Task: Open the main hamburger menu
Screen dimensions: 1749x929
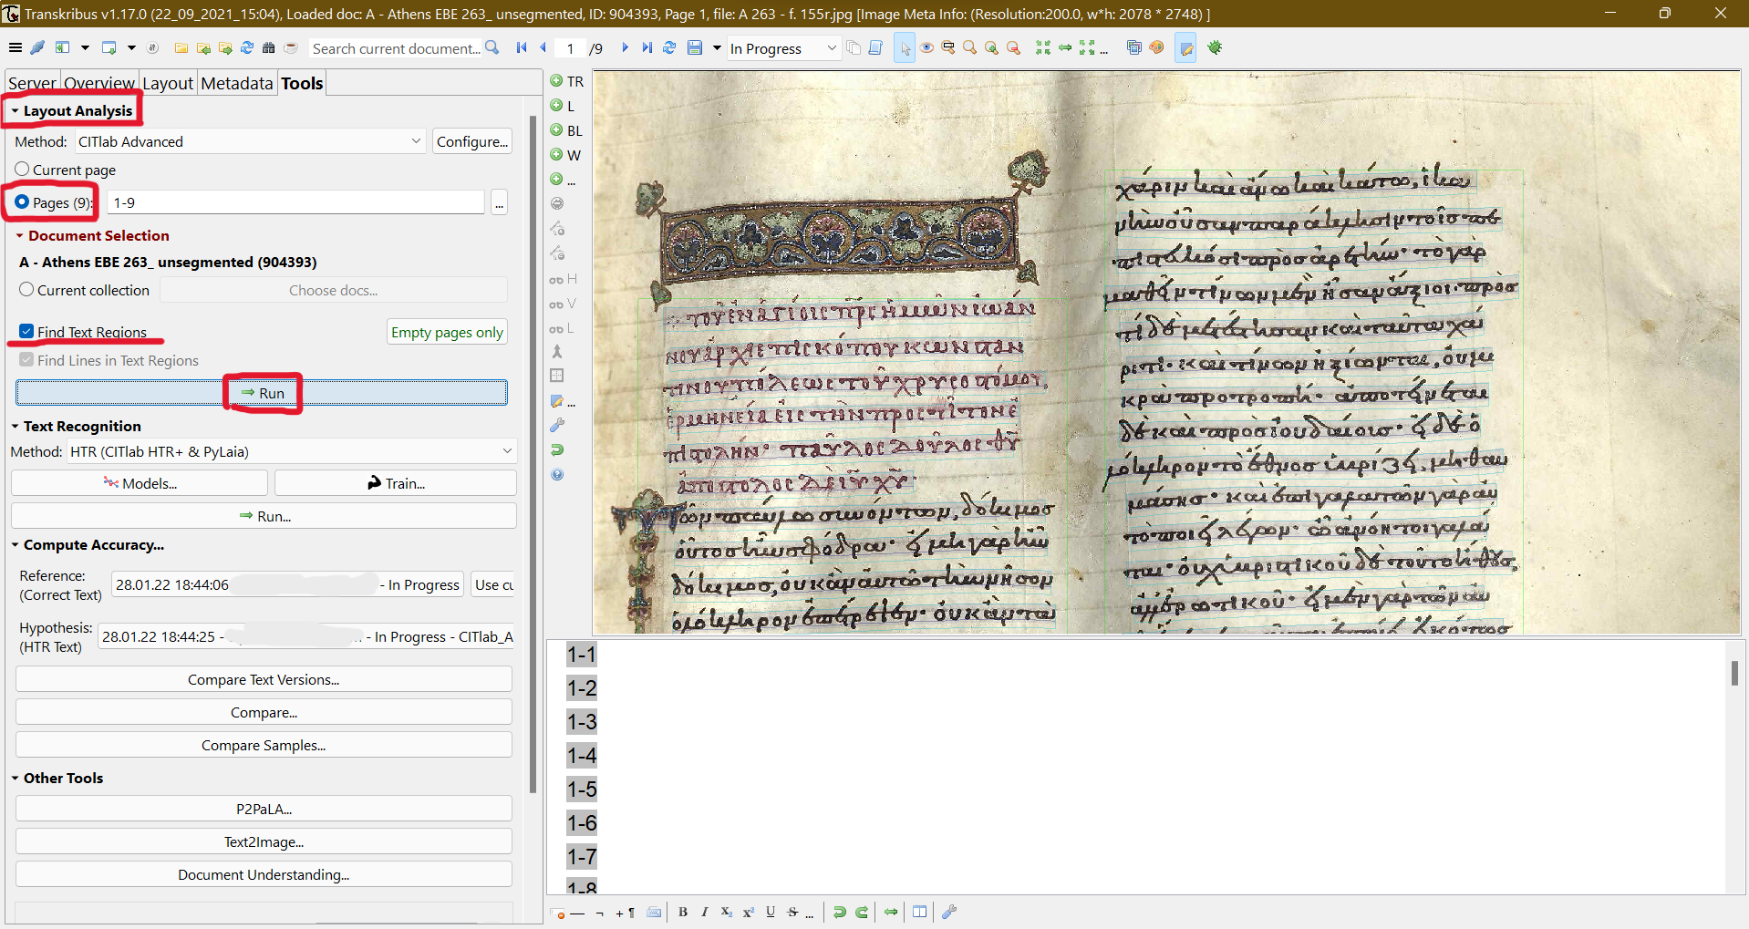Action: click(16, 48)
